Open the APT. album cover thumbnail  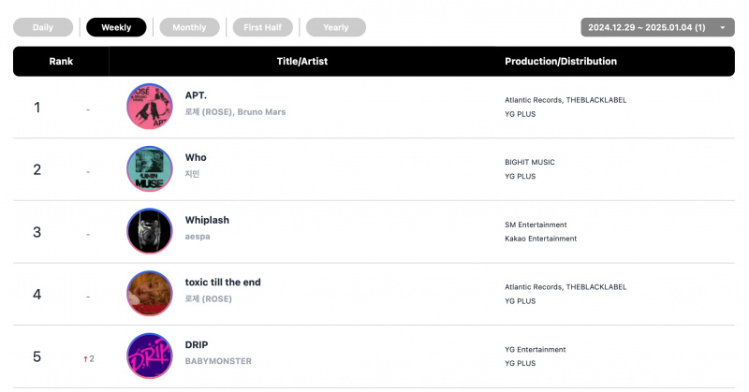point(150,107)
